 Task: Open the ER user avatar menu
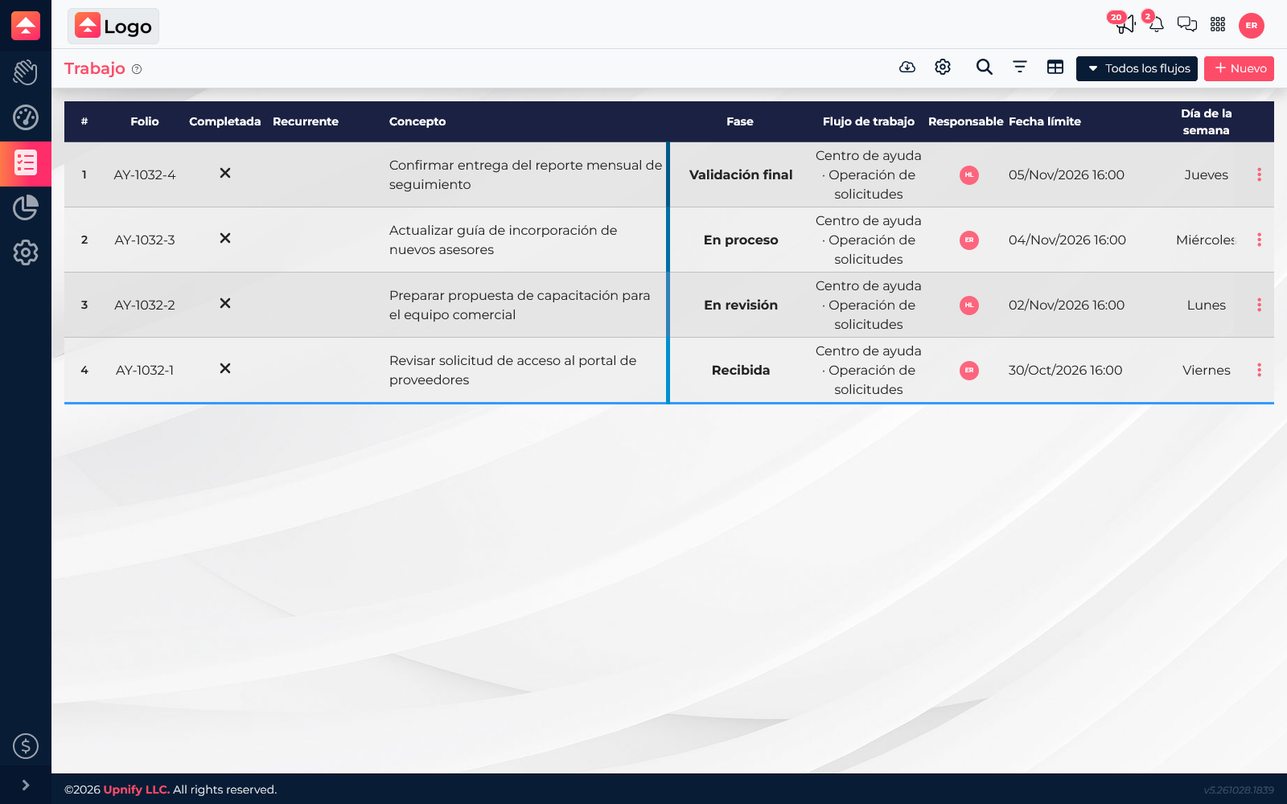coord(1252,26)
